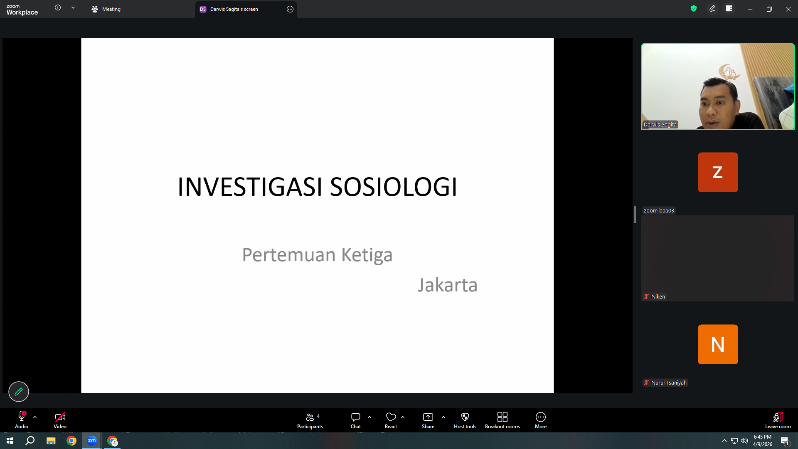The height and width of the screenshot is (449, 798).
Task: Open the React emoji menu
Action: [x=391, y=420]
